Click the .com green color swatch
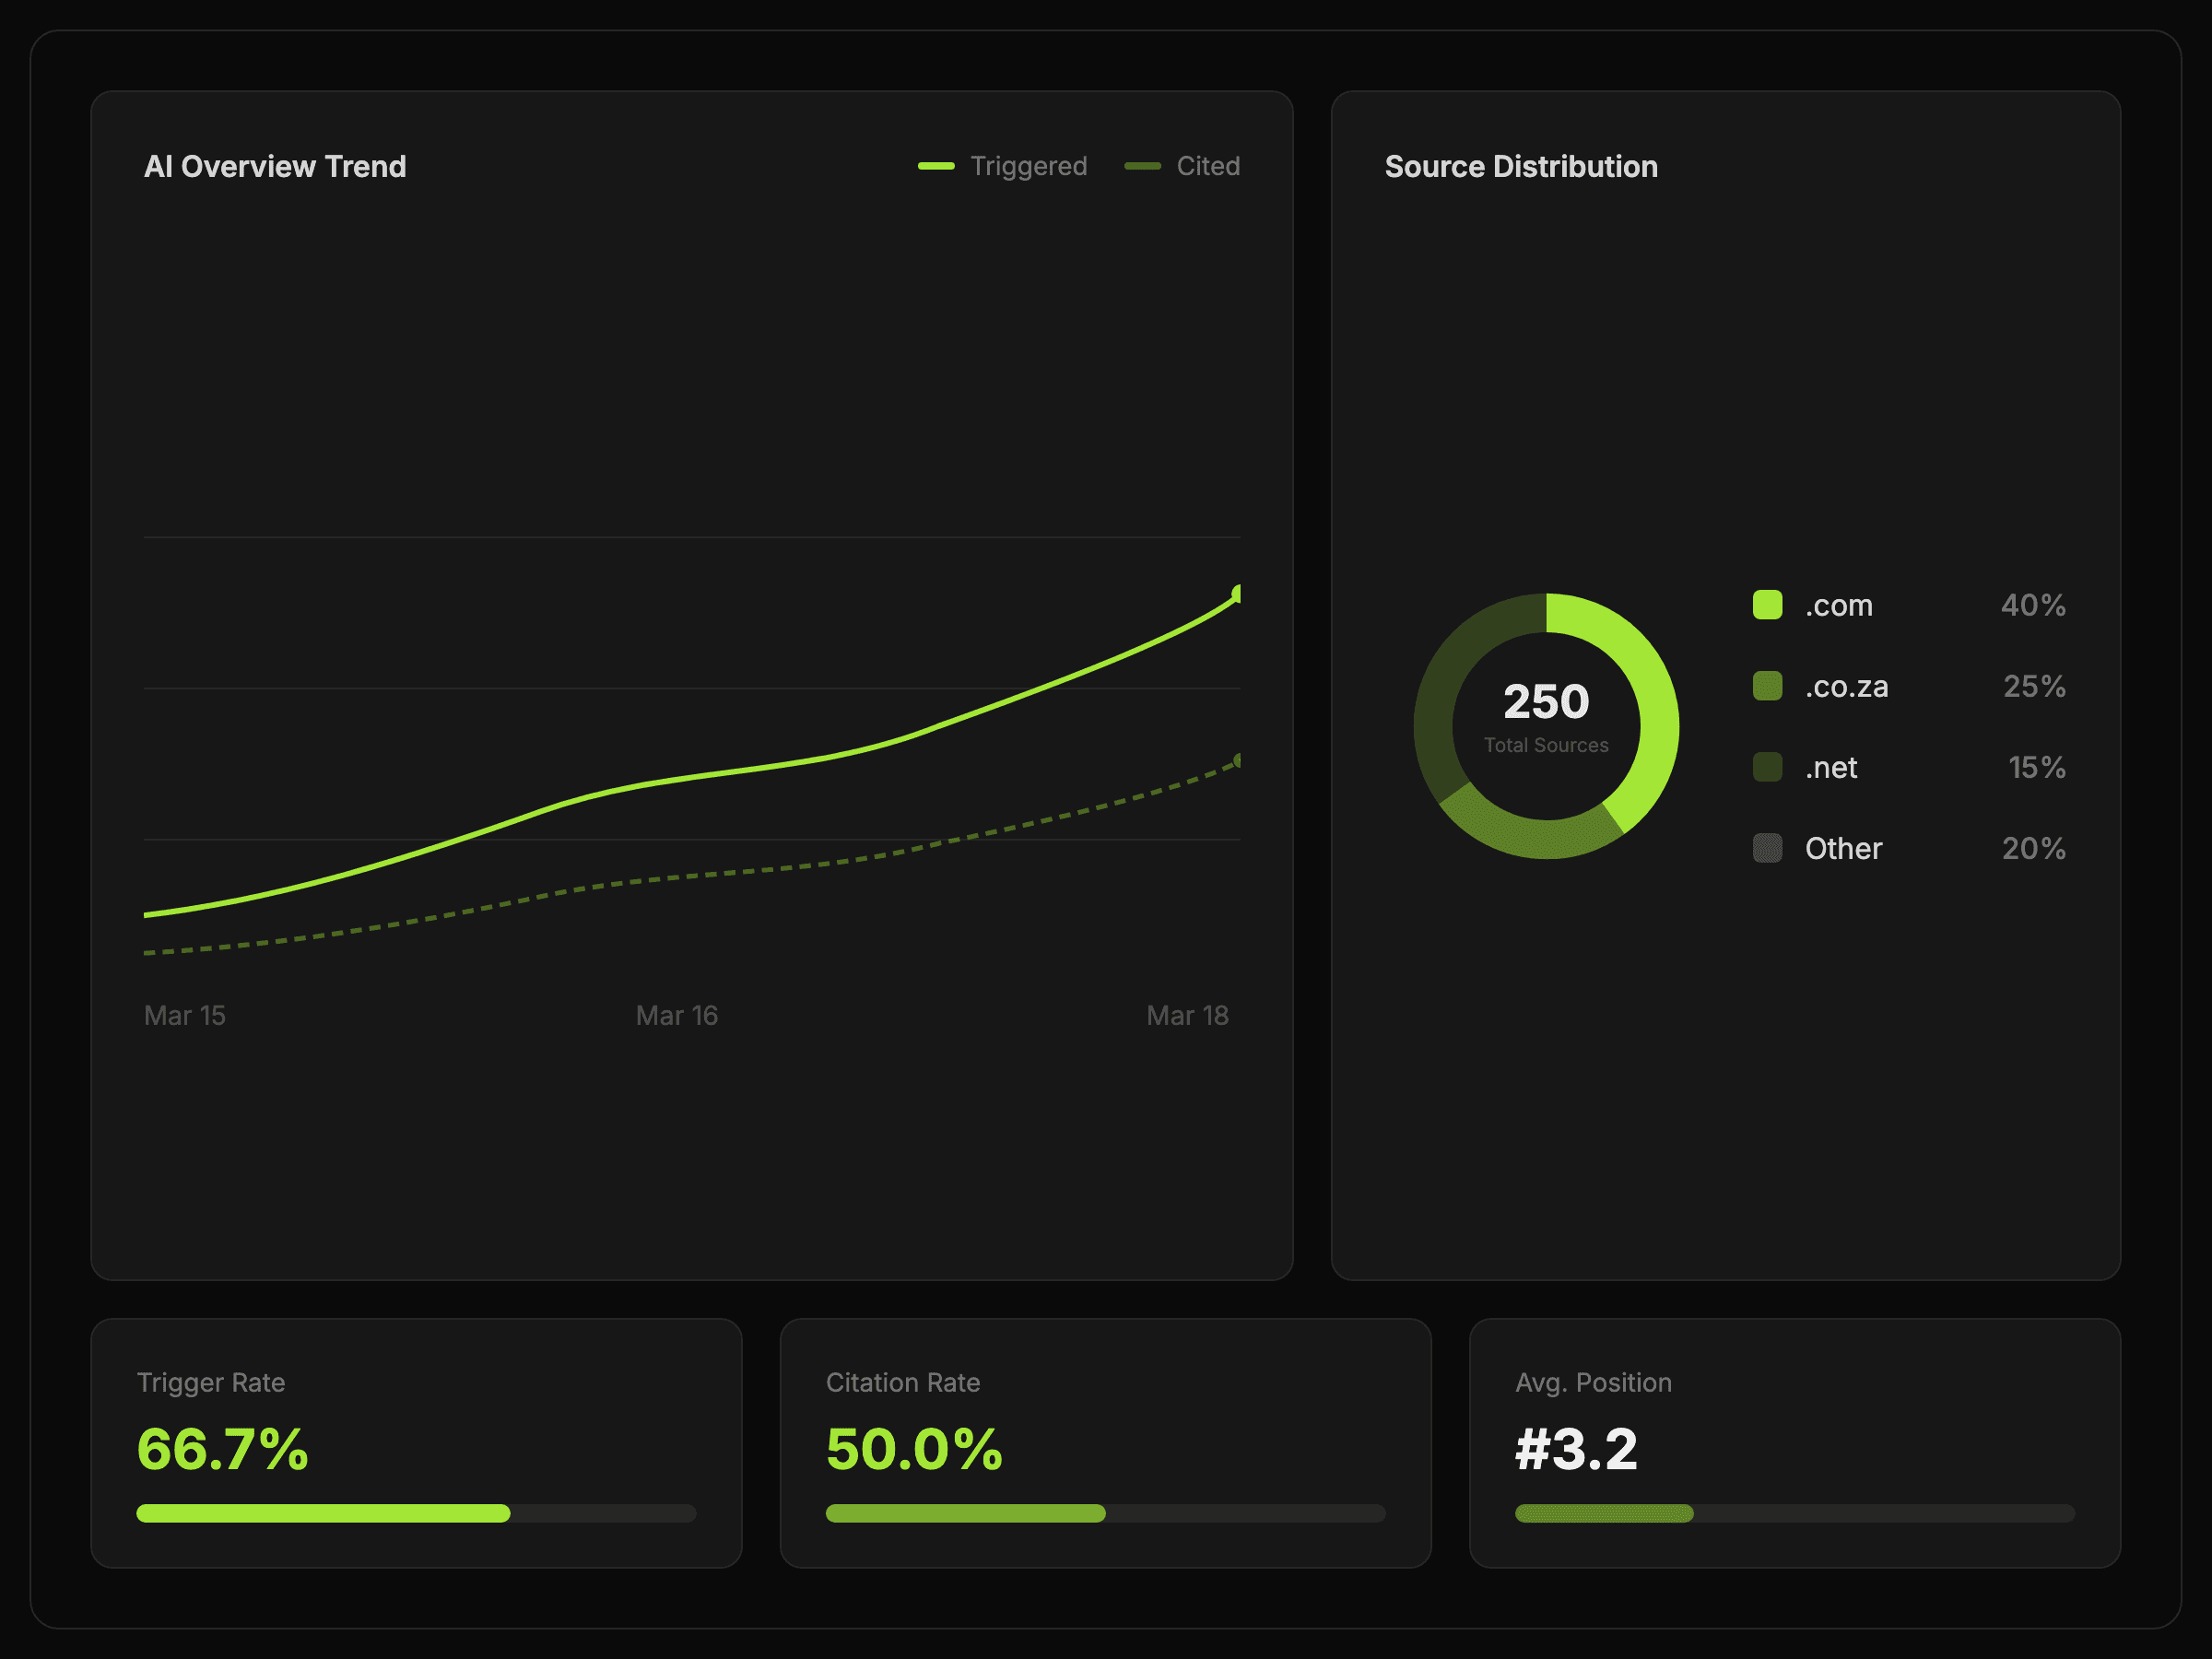Image resolution: width=2212 pixels, height=1659 pixels. pos(1767,605)
